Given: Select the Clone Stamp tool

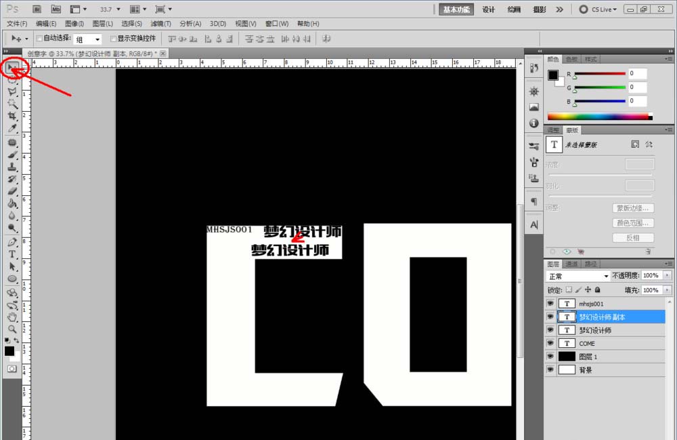Looking at the screenshot, I should point(12,167).
